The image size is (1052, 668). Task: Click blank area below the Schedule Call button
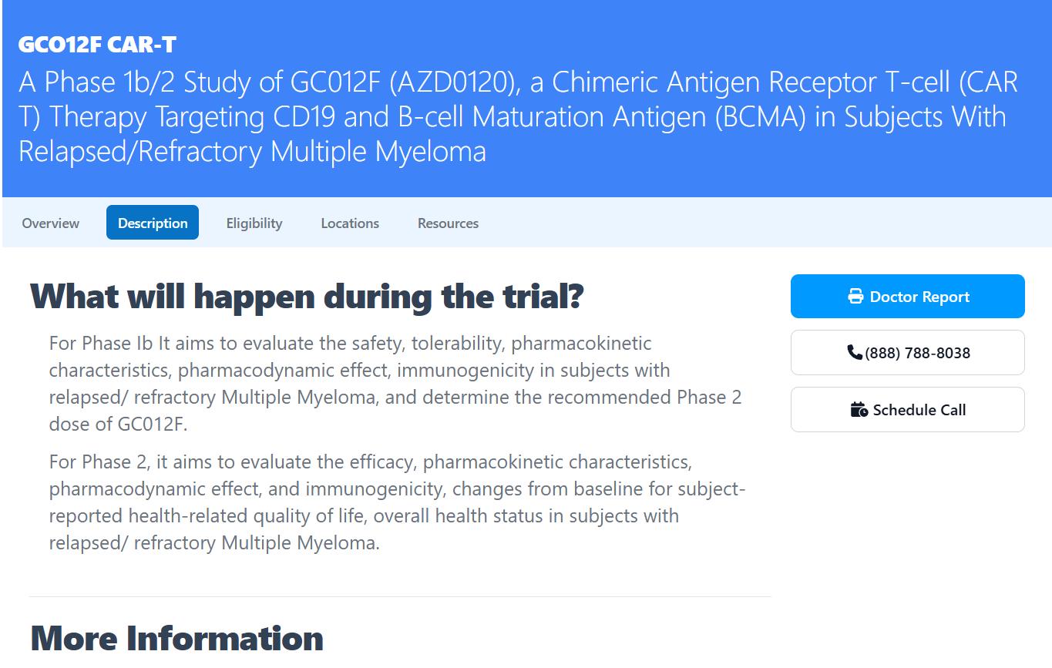click(x=908, y=524)
